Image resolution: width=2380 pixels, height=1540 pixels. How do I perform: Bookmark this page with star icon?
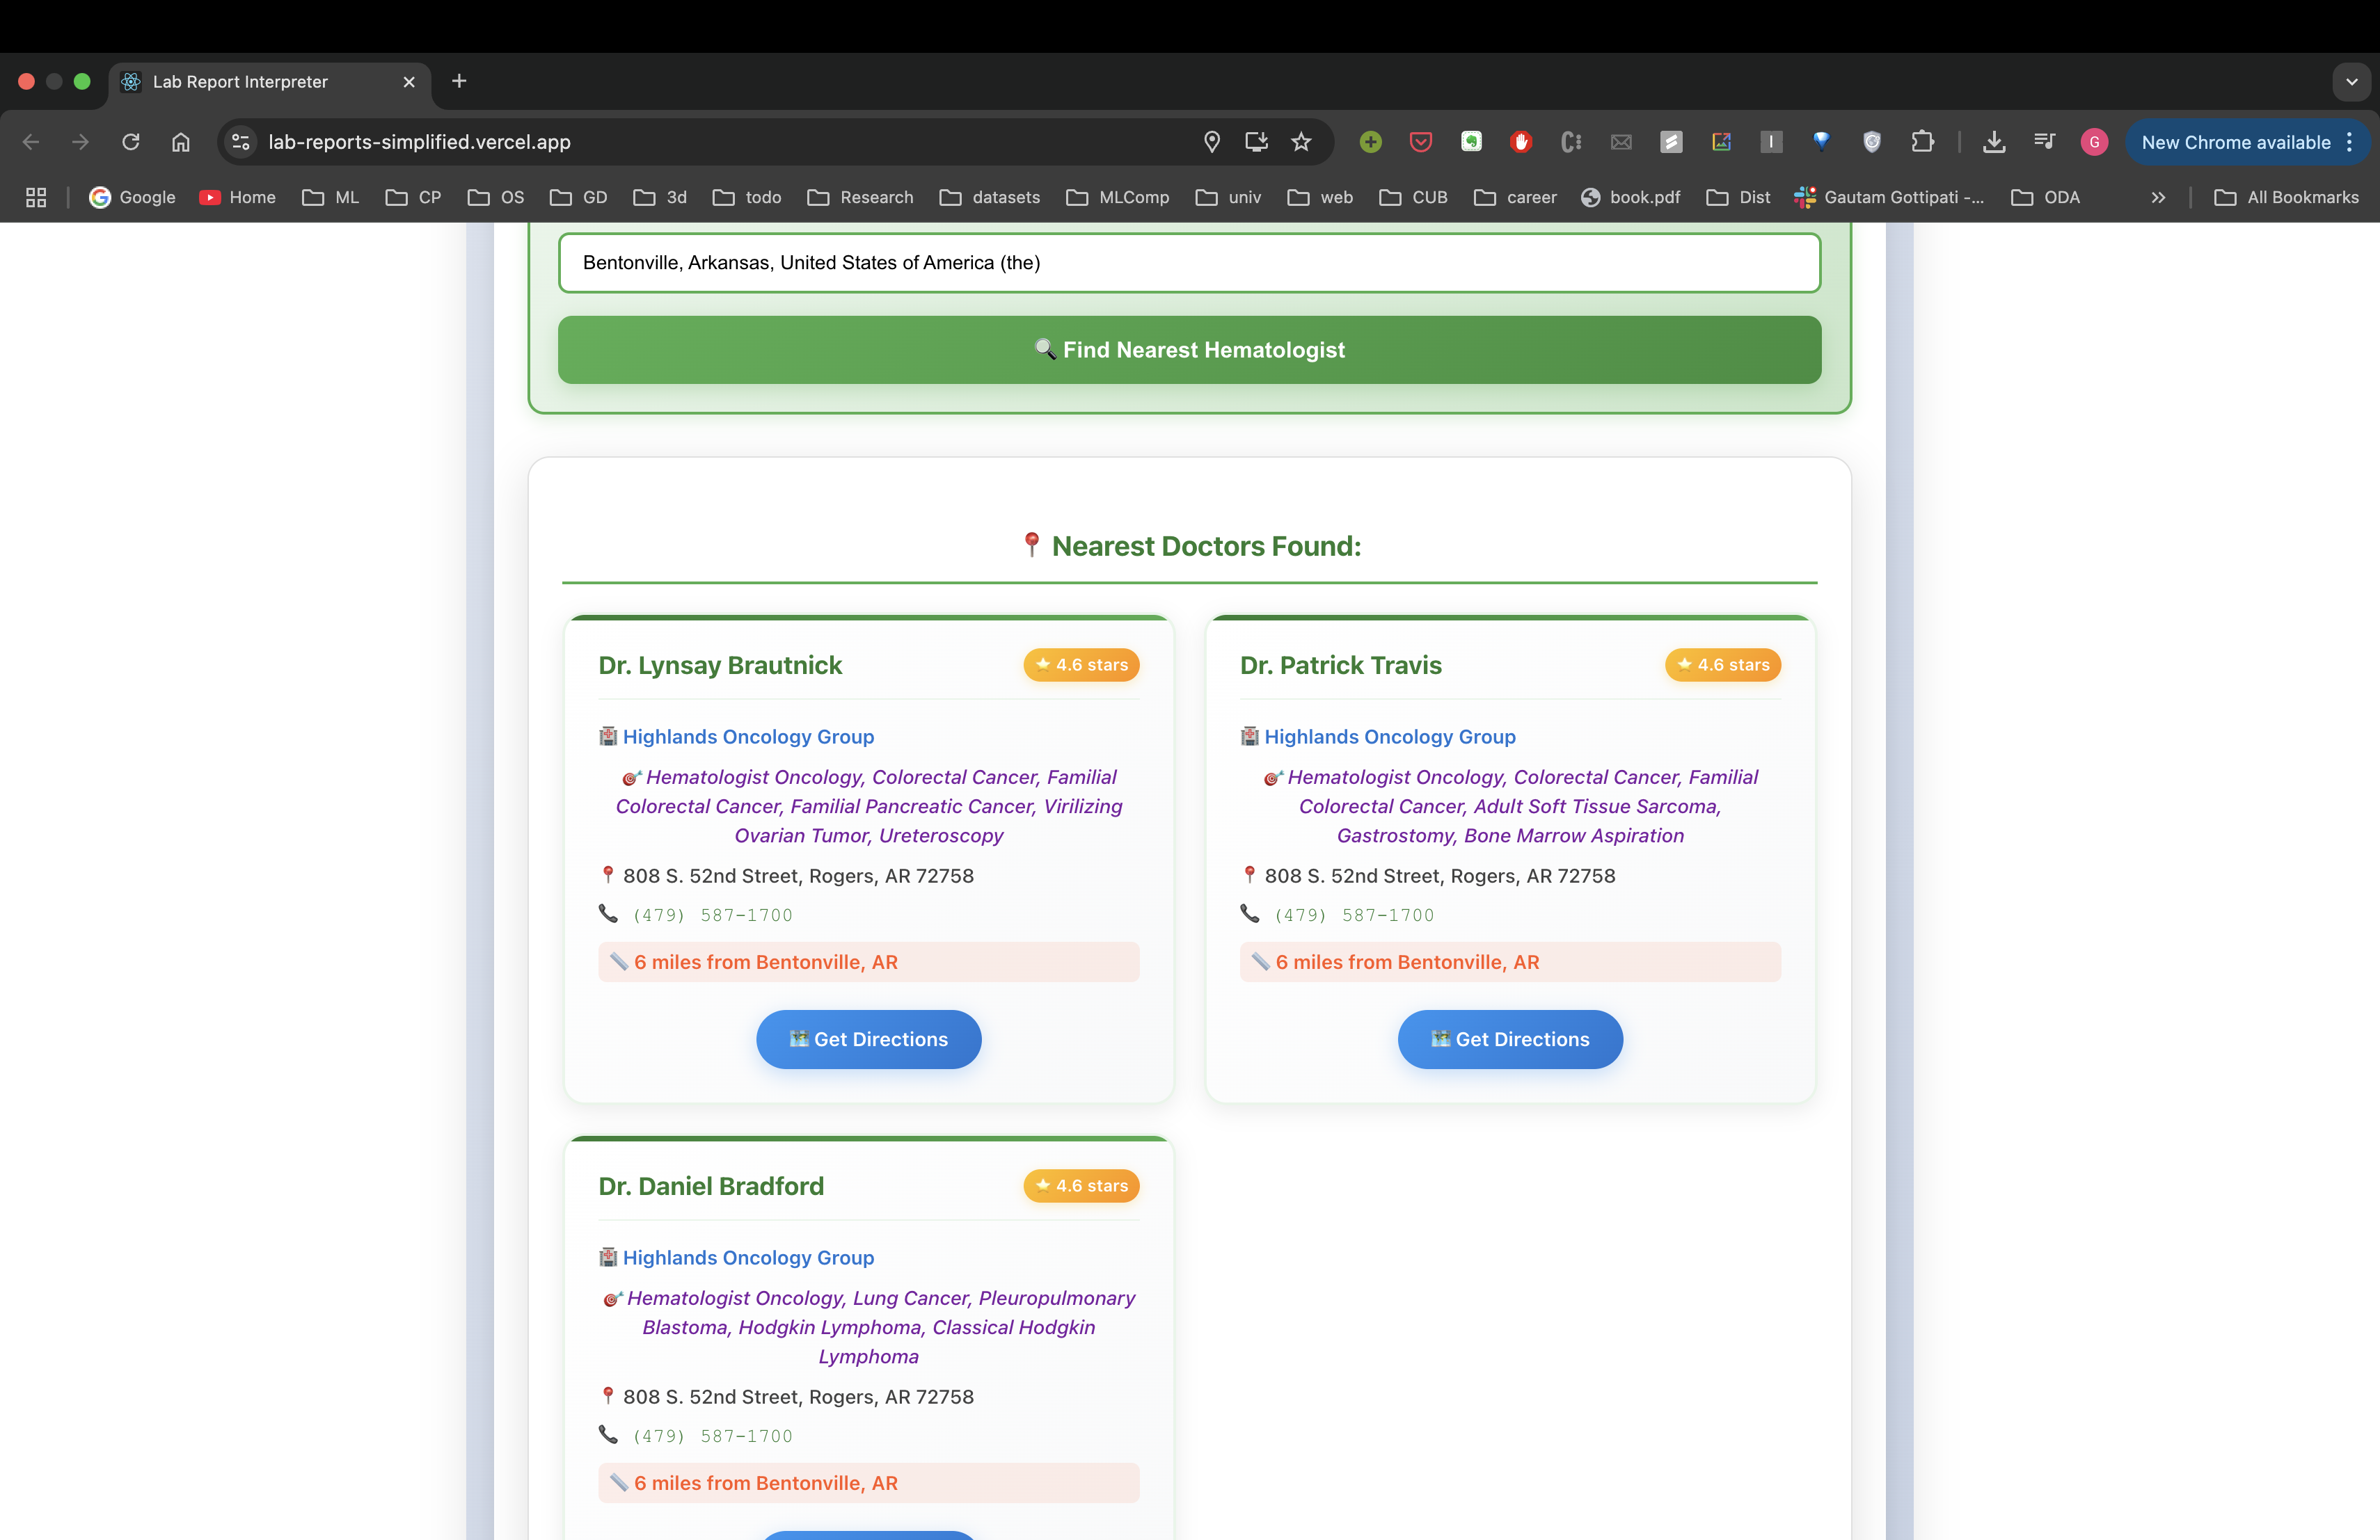(1301, 142)
